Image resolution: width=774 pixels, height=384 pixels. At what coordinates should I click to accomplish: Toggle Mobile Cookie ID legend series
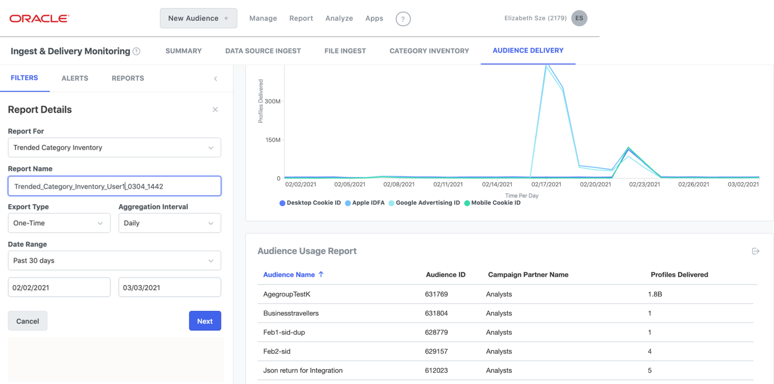tap(492, 203)
